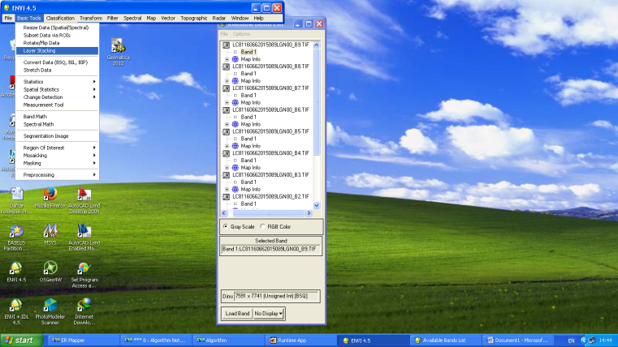Viewport: 618px width, 347px height.
Task: Click horizontal scrollbar thumb in bands list
Action: coord(269,213)
